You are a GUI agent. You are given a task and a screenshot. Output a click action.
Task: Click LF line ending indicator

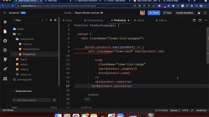pos(192,110)
